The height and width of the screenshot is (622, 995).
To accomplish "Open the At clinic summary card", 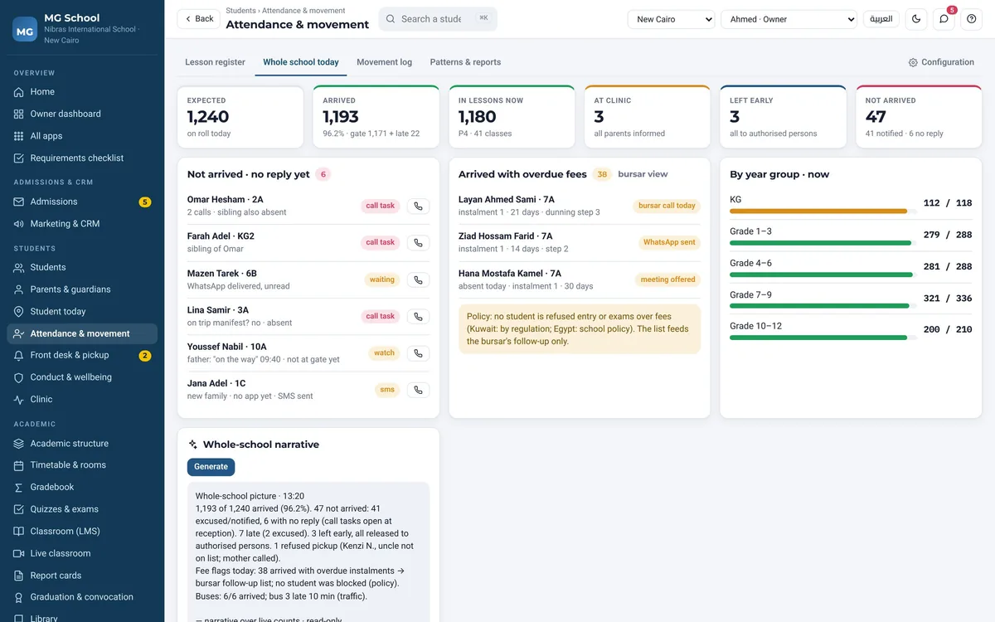I will click(x=648, y=117).
